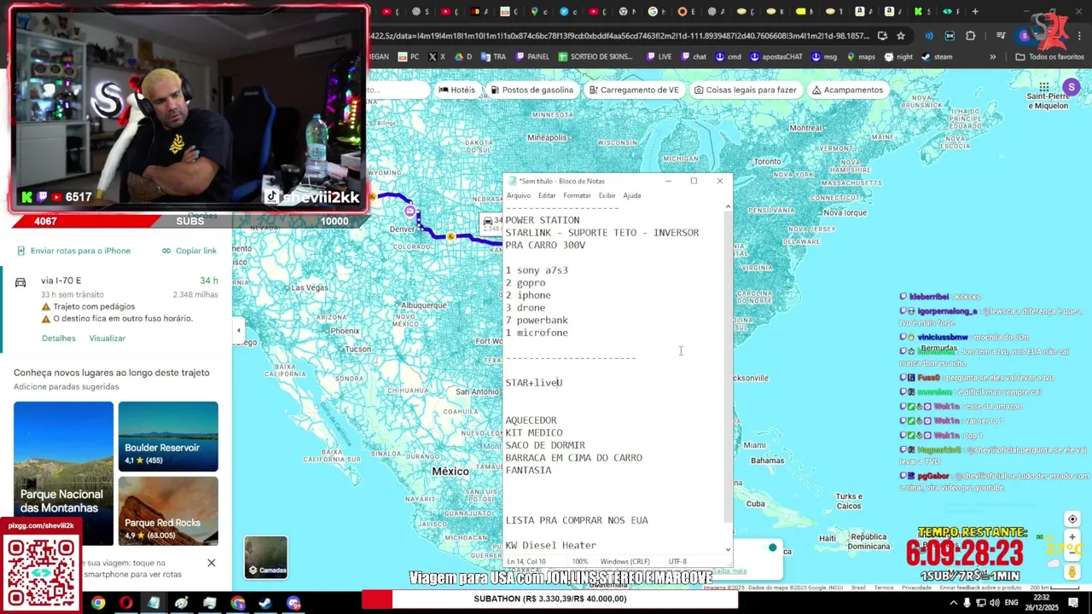Open route Detalhes
The height and width of the screenshot is (614, 1092).
point(59,339)
